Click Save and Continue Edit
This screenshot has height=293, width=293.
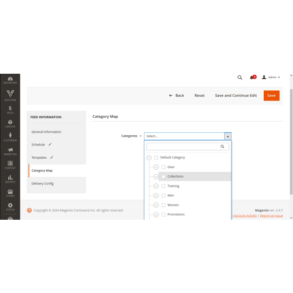click(236, 96)
